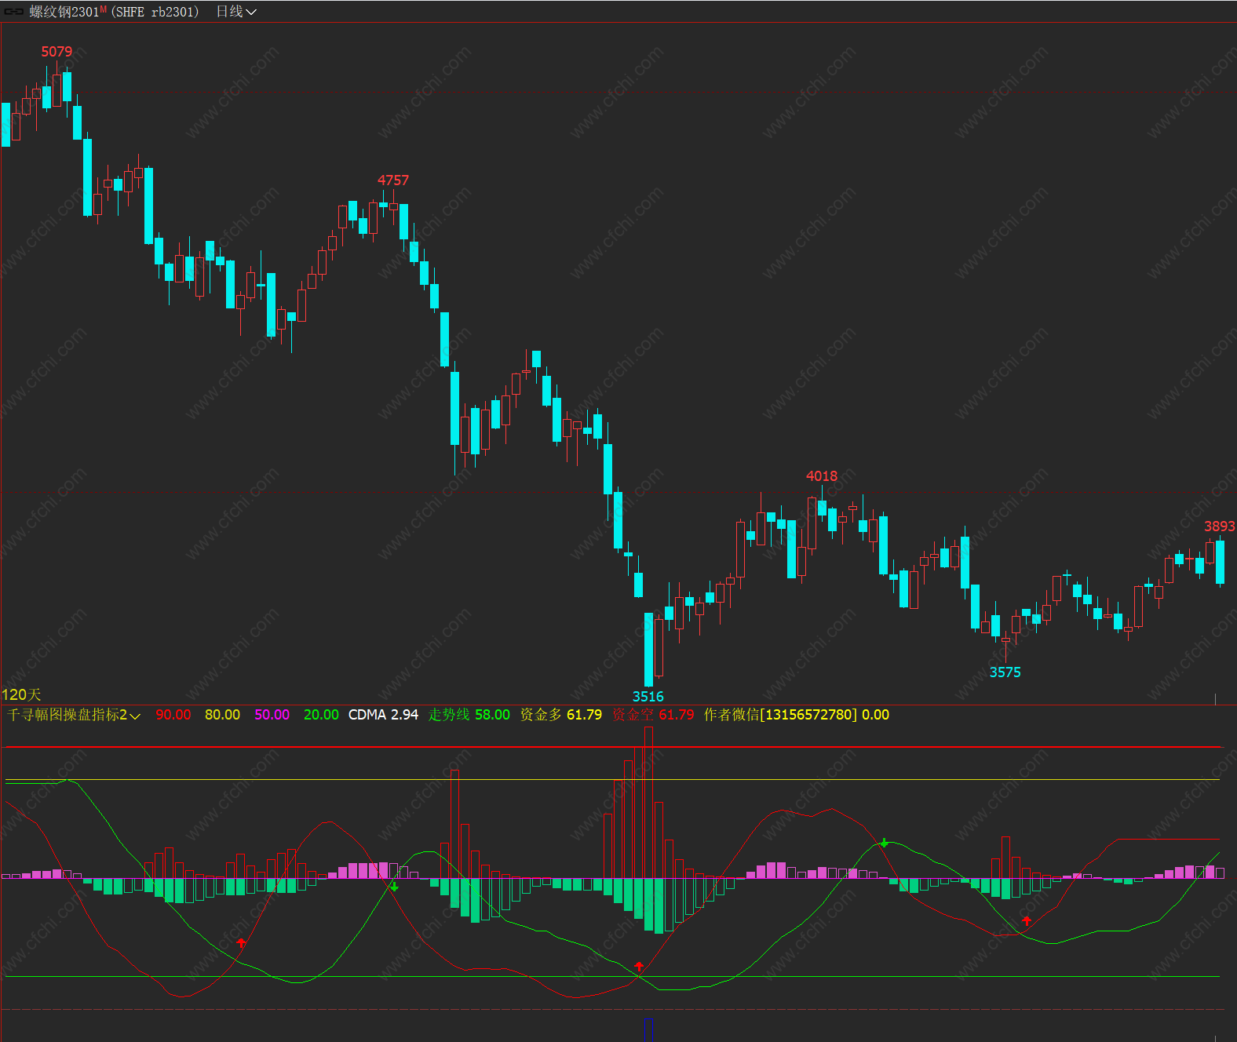Click the magenta 50.00 level value
Screen dimensions: 1237x1042
pyautogui.click(x=272, y=715)
